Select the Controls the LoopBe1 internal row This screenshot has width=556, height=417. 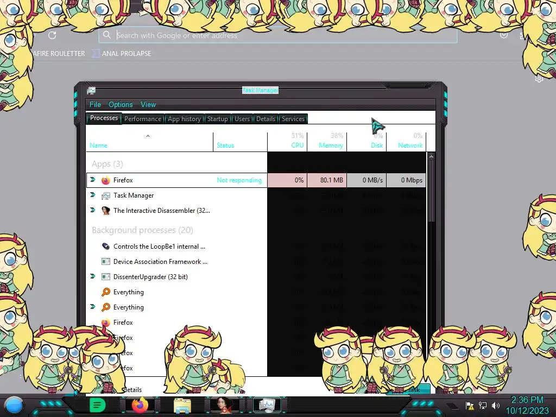[x=256, y=246]
